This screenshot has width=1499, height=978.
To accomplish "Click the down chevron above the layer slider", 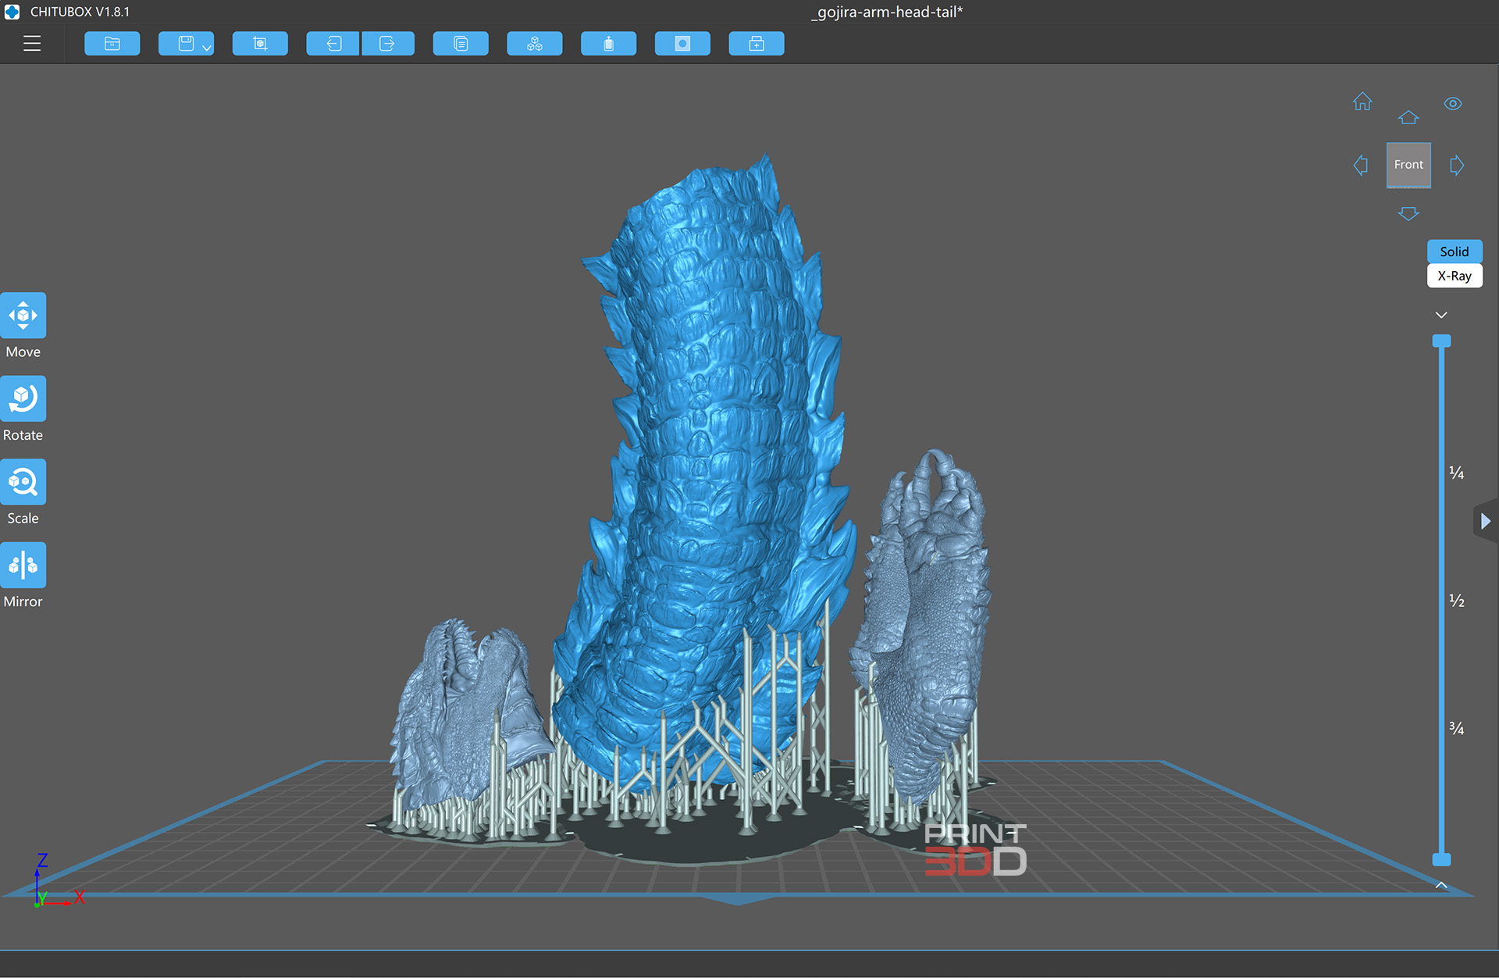I will click(1441, 315).
